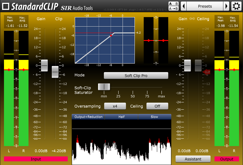The width and height of the screenshot is (243, 165).
Task: Click the Clip threshold fader handle
Action: coord(55,72)
